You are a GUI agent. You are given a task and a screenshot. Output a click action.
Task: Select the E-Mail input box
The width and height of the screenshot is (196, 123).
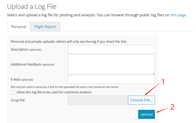coord(111,79)
